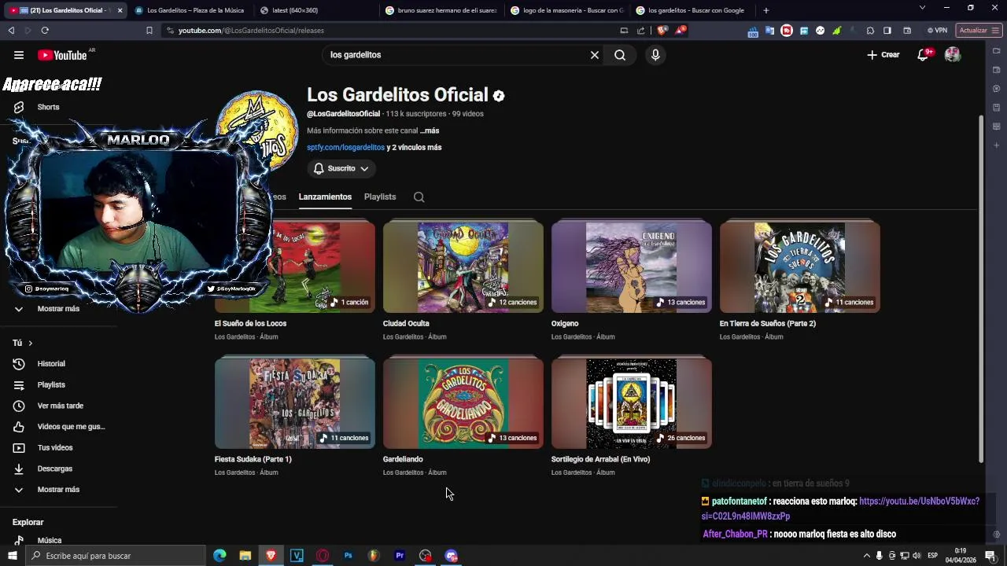
Task: Toggle the browser sidebar panel icon
Action: 887,31
